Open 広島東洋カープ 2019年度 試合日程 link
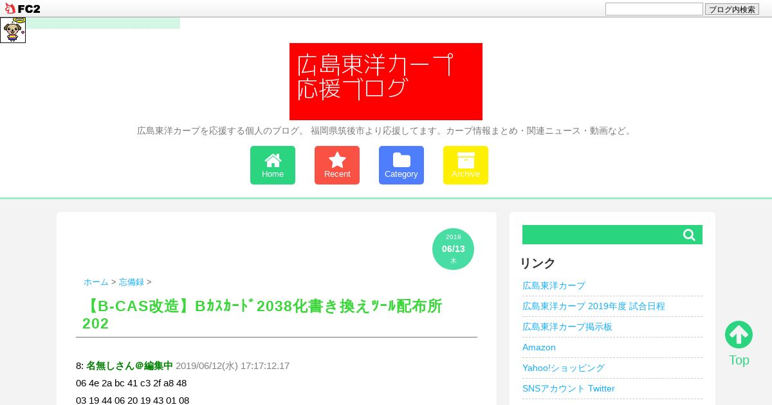772x405 pixels. 594,306
